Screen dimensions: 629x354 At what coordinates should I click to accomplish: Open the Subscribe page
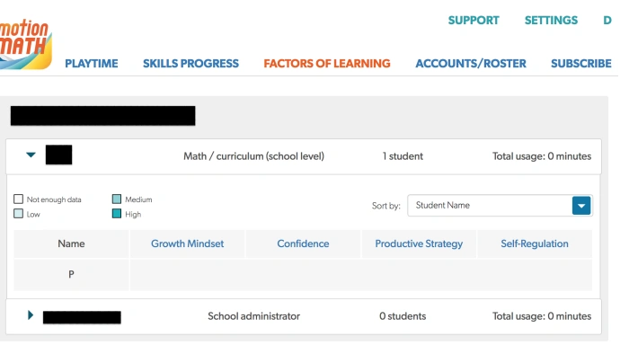point(580,64)
